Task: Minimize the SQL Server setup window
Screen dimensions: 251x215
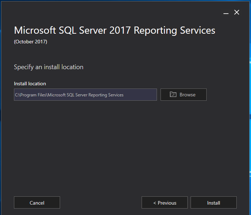Action: [x=226, y=13]
